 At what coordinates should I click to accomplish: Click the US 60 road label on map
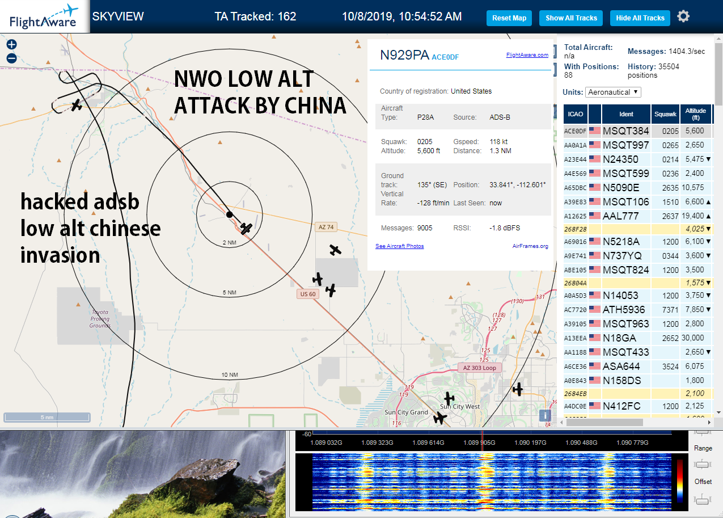[308, 294]
